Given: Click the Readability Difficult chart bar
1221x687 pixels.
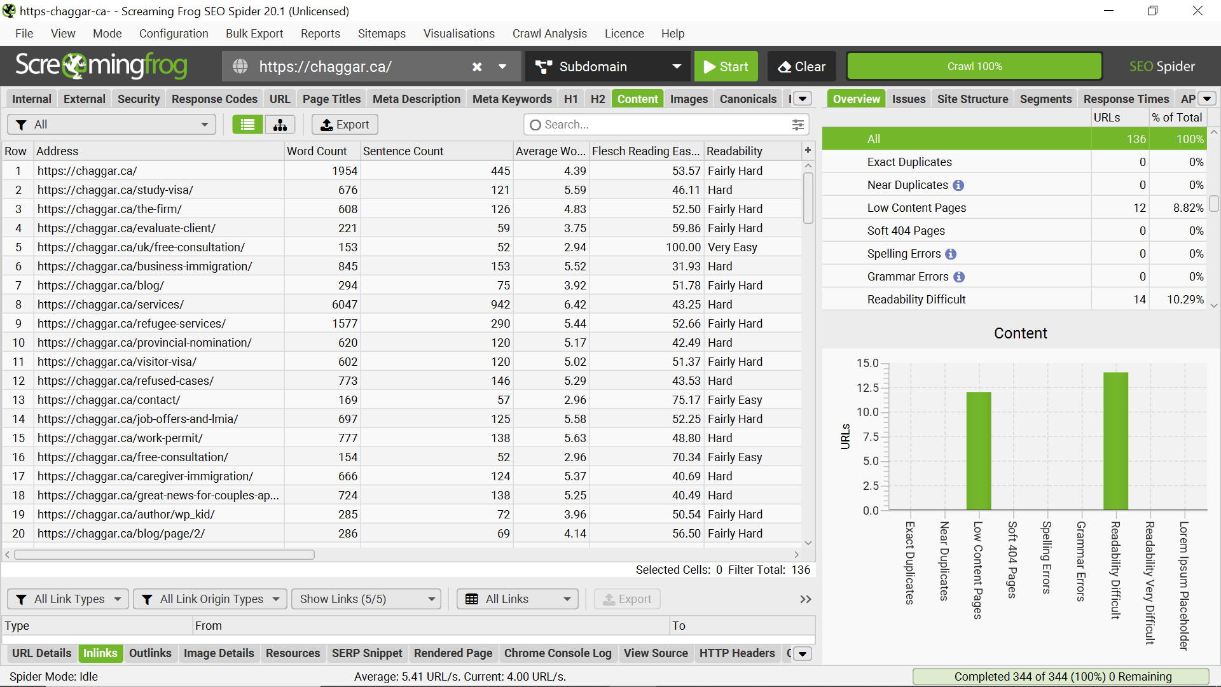Looking at the screenshot, I should (x=1115, y=441).
